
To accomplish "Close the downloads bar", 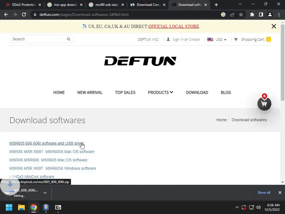I will 280,193.
